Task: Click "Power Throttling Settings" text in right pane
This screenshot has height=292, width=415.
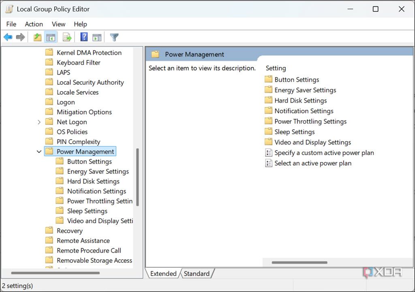Action: pyautogui.click(x=310, y=121)
